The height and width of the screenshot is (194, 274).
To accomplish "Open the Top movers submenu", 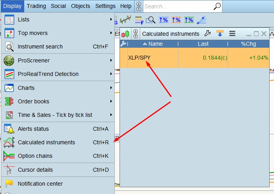I will point(58,33).
